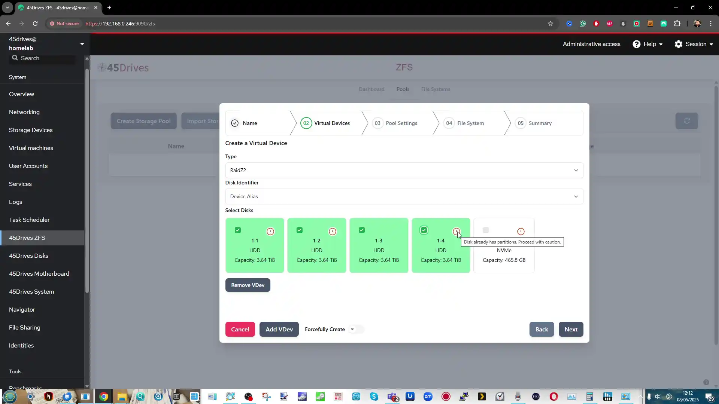Screen dimensions: 719x404
Task: Uncheck disk 1-1 checkbox
Action: tap(238, 230)
